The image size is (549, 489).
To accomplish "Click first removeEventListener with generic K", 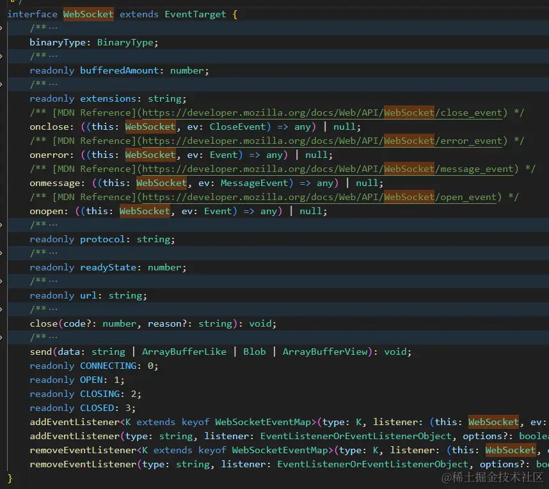I will click(x=83, y=450).
